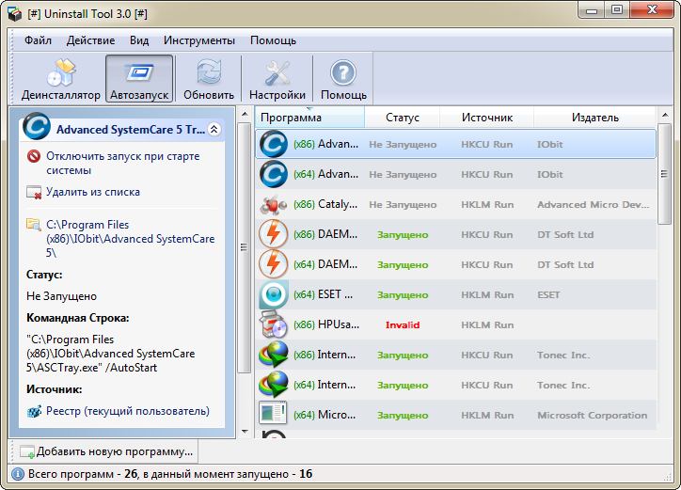This screenshot has height=490, width=681.
Task: Click HKLM Run source in HPUsa row
Action: click(487, 324)
